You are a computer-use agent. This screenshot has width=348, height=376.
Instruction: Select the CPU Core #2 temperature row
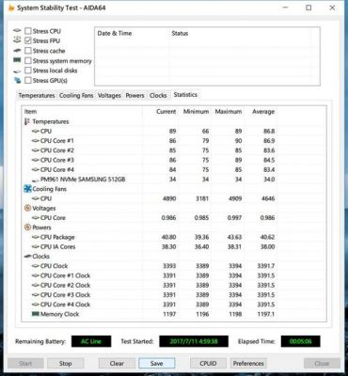(x=150, y=150)
